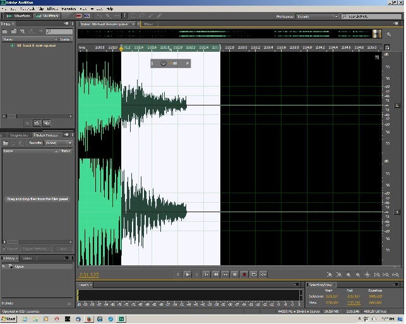406x324 pixels.
Task: Switch to the Mixer tab
Action: click(x=148, y=24)
